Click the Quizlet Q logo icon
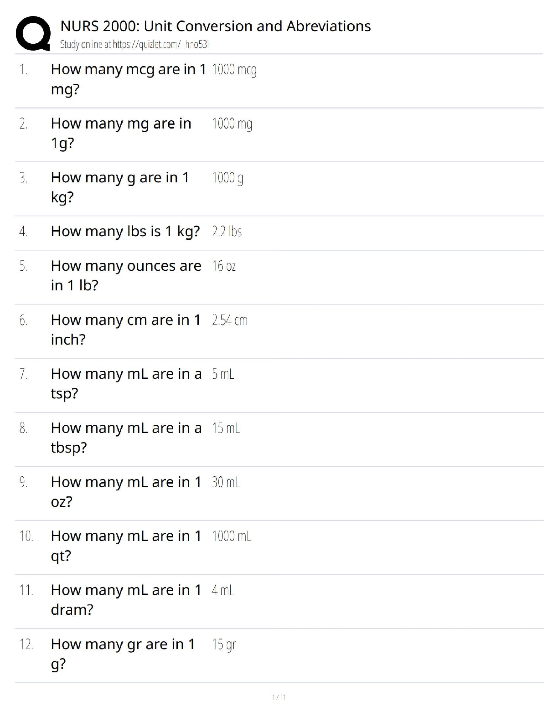 click(x=33, y=33)
